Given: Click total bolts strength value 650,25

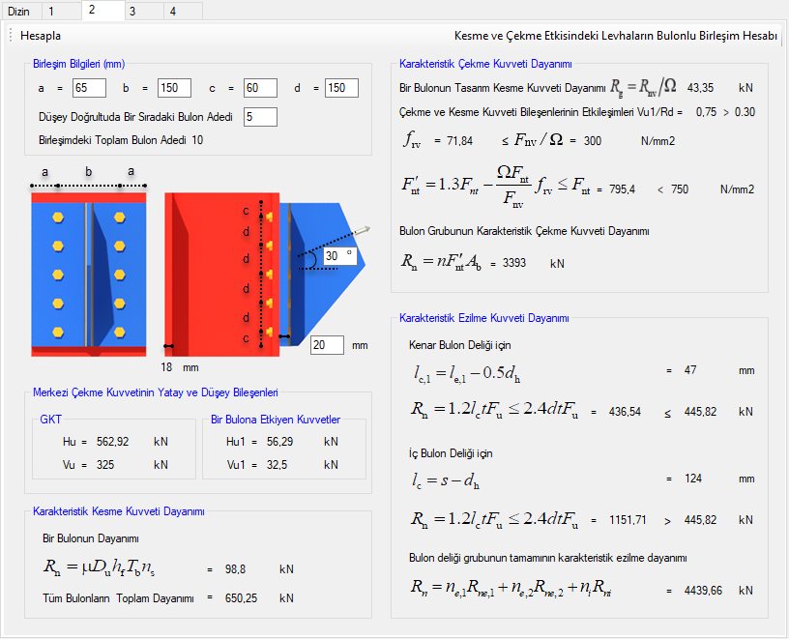Looking at the screenshot, I should click(241, 598).
